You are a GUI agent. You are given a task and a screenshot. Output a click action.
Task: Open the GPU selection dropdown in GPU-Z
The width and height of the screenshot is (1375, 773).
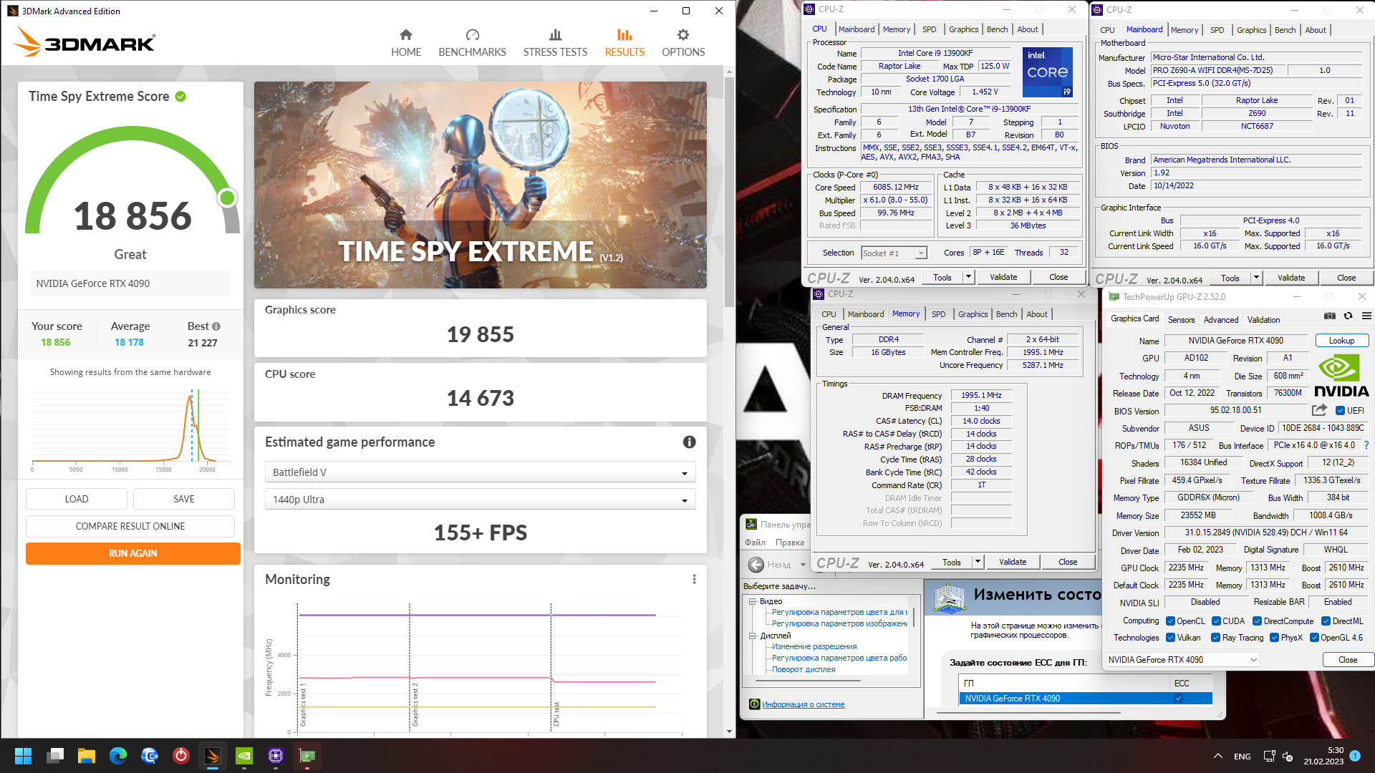[x=1182, y=660]
